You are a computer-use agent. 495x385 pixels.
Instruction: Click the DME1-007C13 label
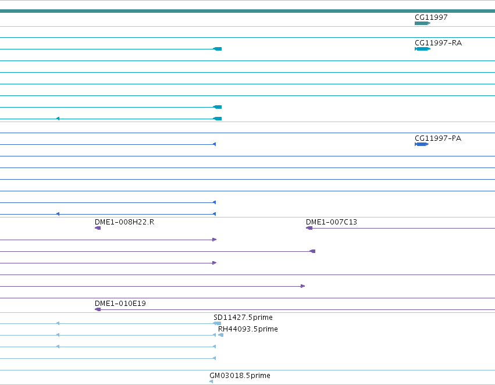[332, 222]
